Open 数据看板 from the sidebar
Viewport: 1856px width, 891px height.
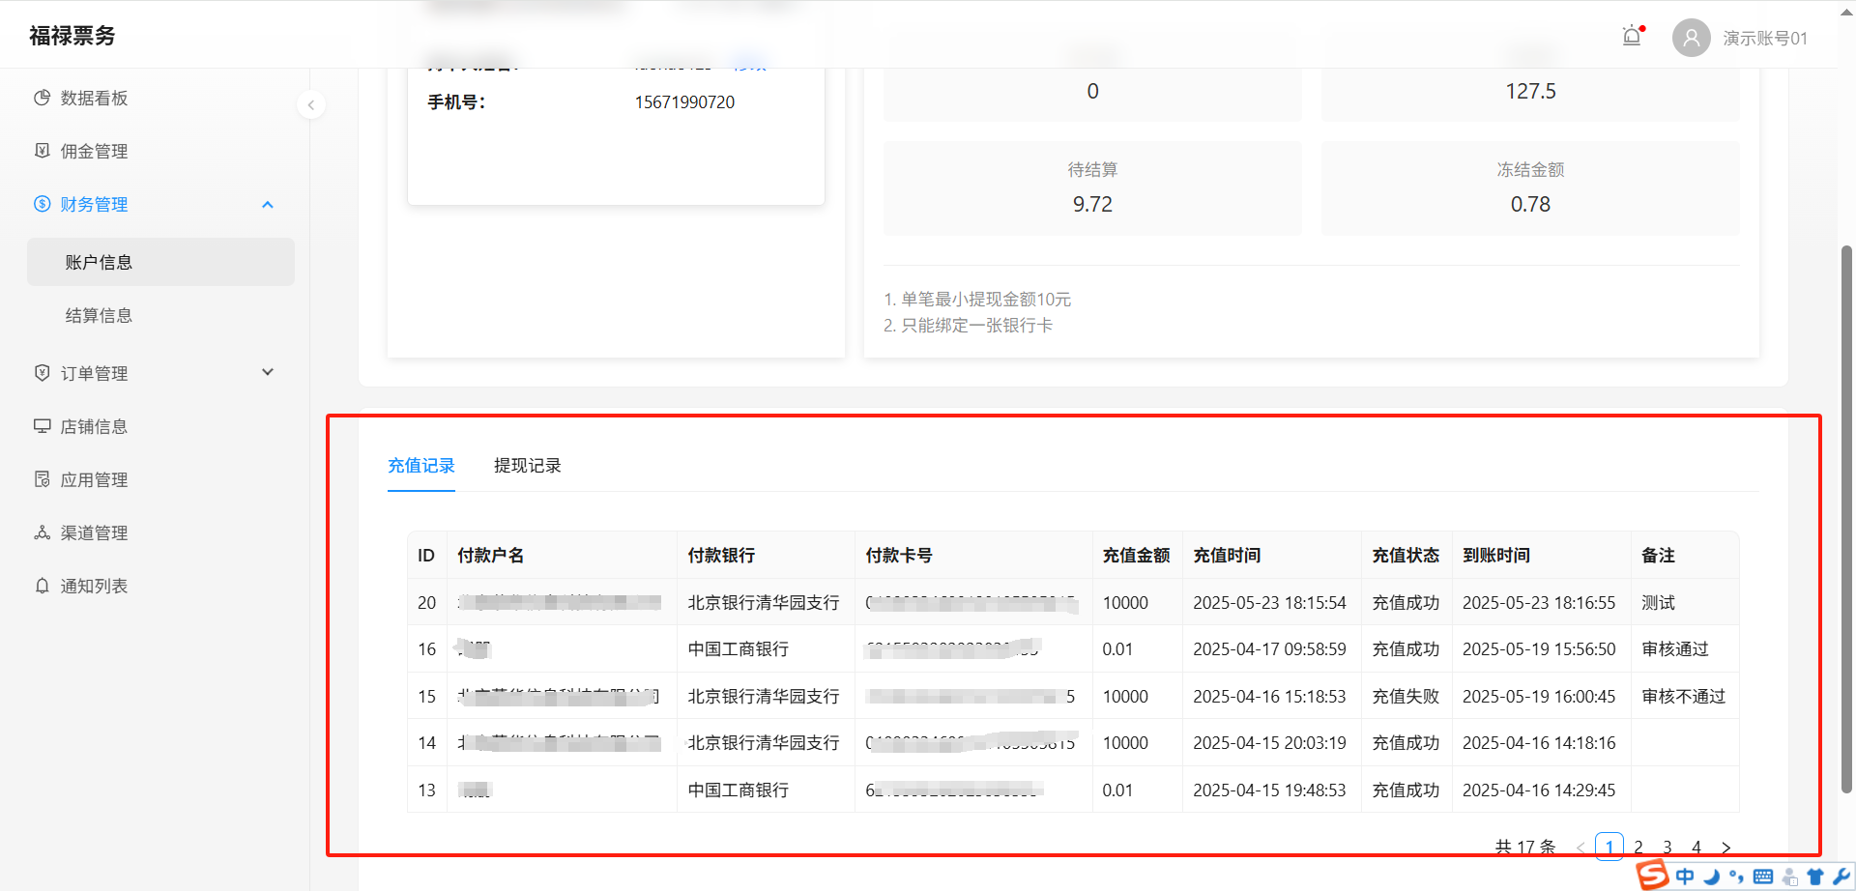(94, 98)
